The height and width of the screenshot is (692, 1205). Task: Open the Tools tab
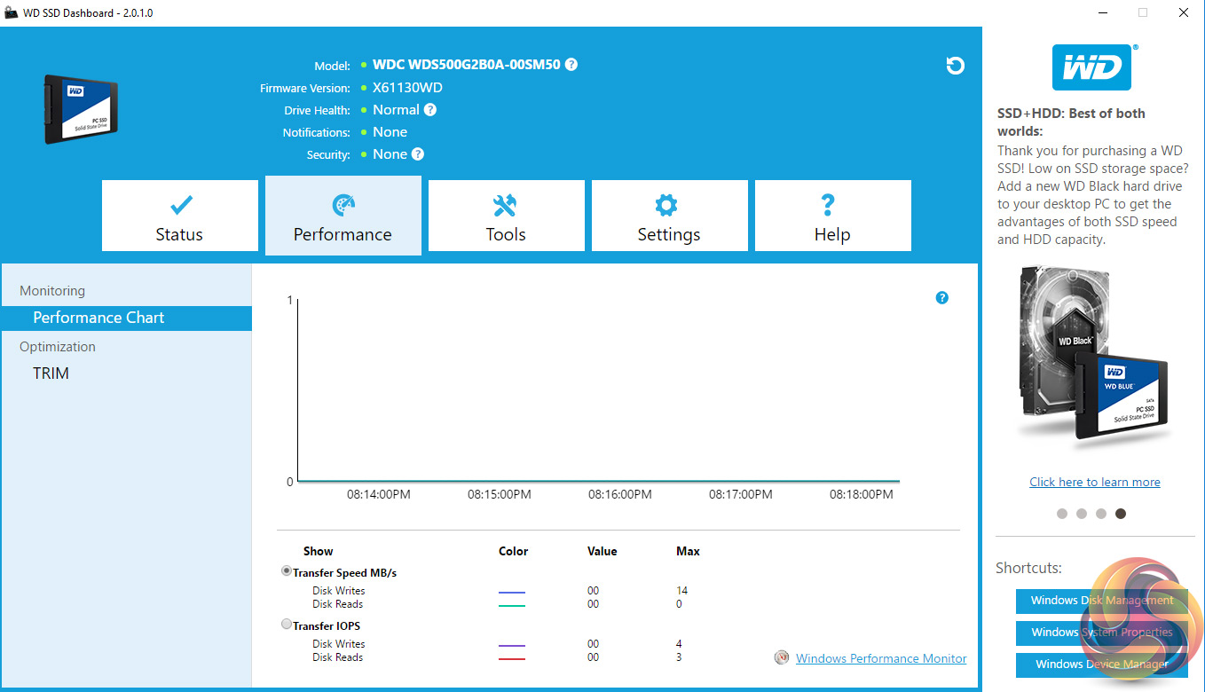tap(506, 216)
